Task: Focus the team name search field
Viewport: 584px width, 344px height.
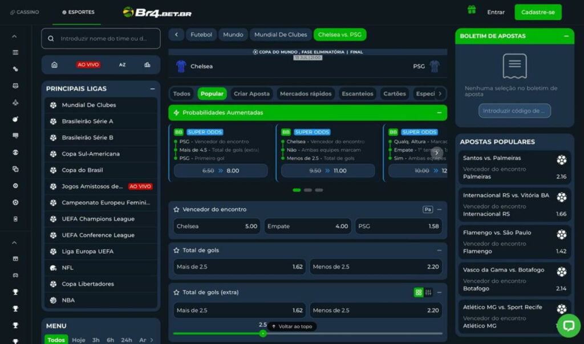Action: click(x=101, y=39)
